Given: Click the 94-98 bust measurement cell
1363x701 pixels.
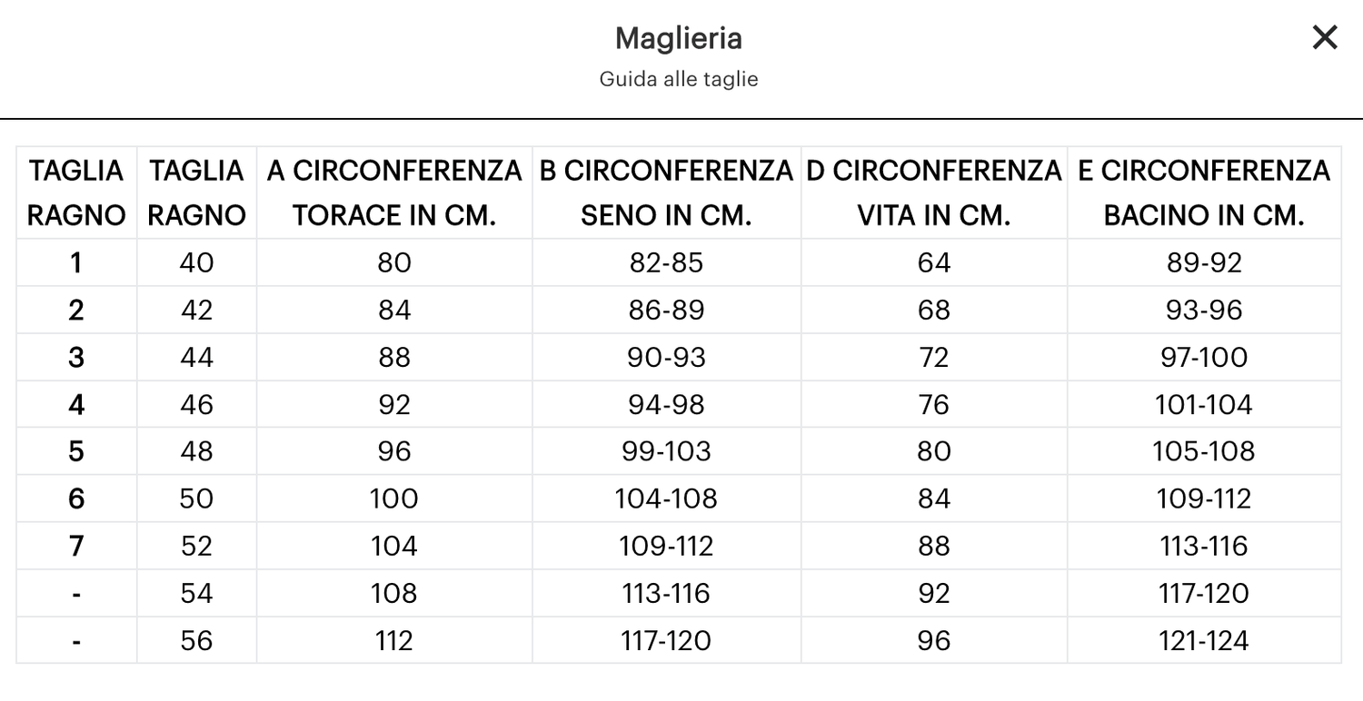Looking at the screenshot, I should point(666,404).
